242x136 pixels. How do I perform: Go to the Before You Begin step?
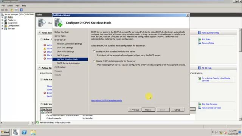point(62,32)
